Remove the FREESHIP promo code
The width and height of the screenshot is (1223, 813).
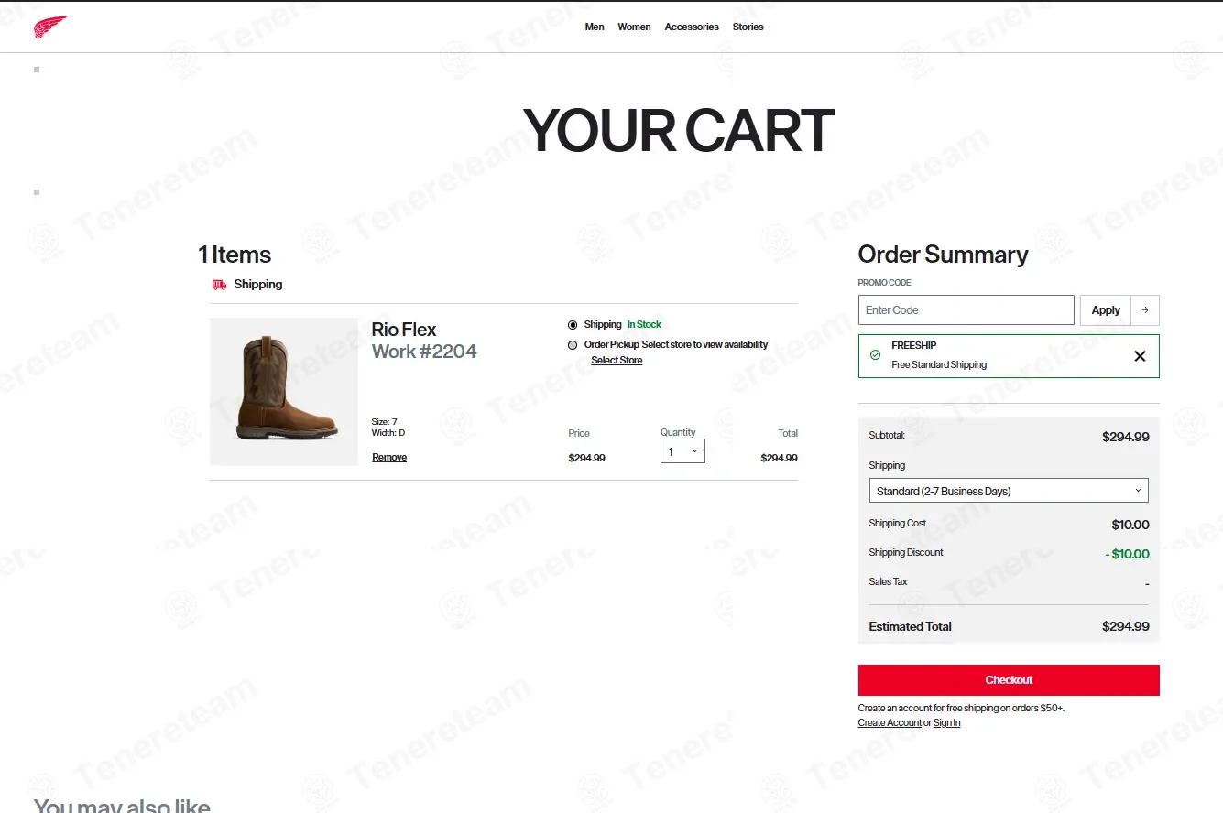(1140, 356)
